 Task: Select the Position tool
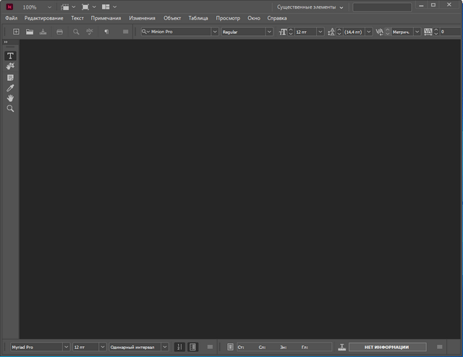[x=10, y=66]
